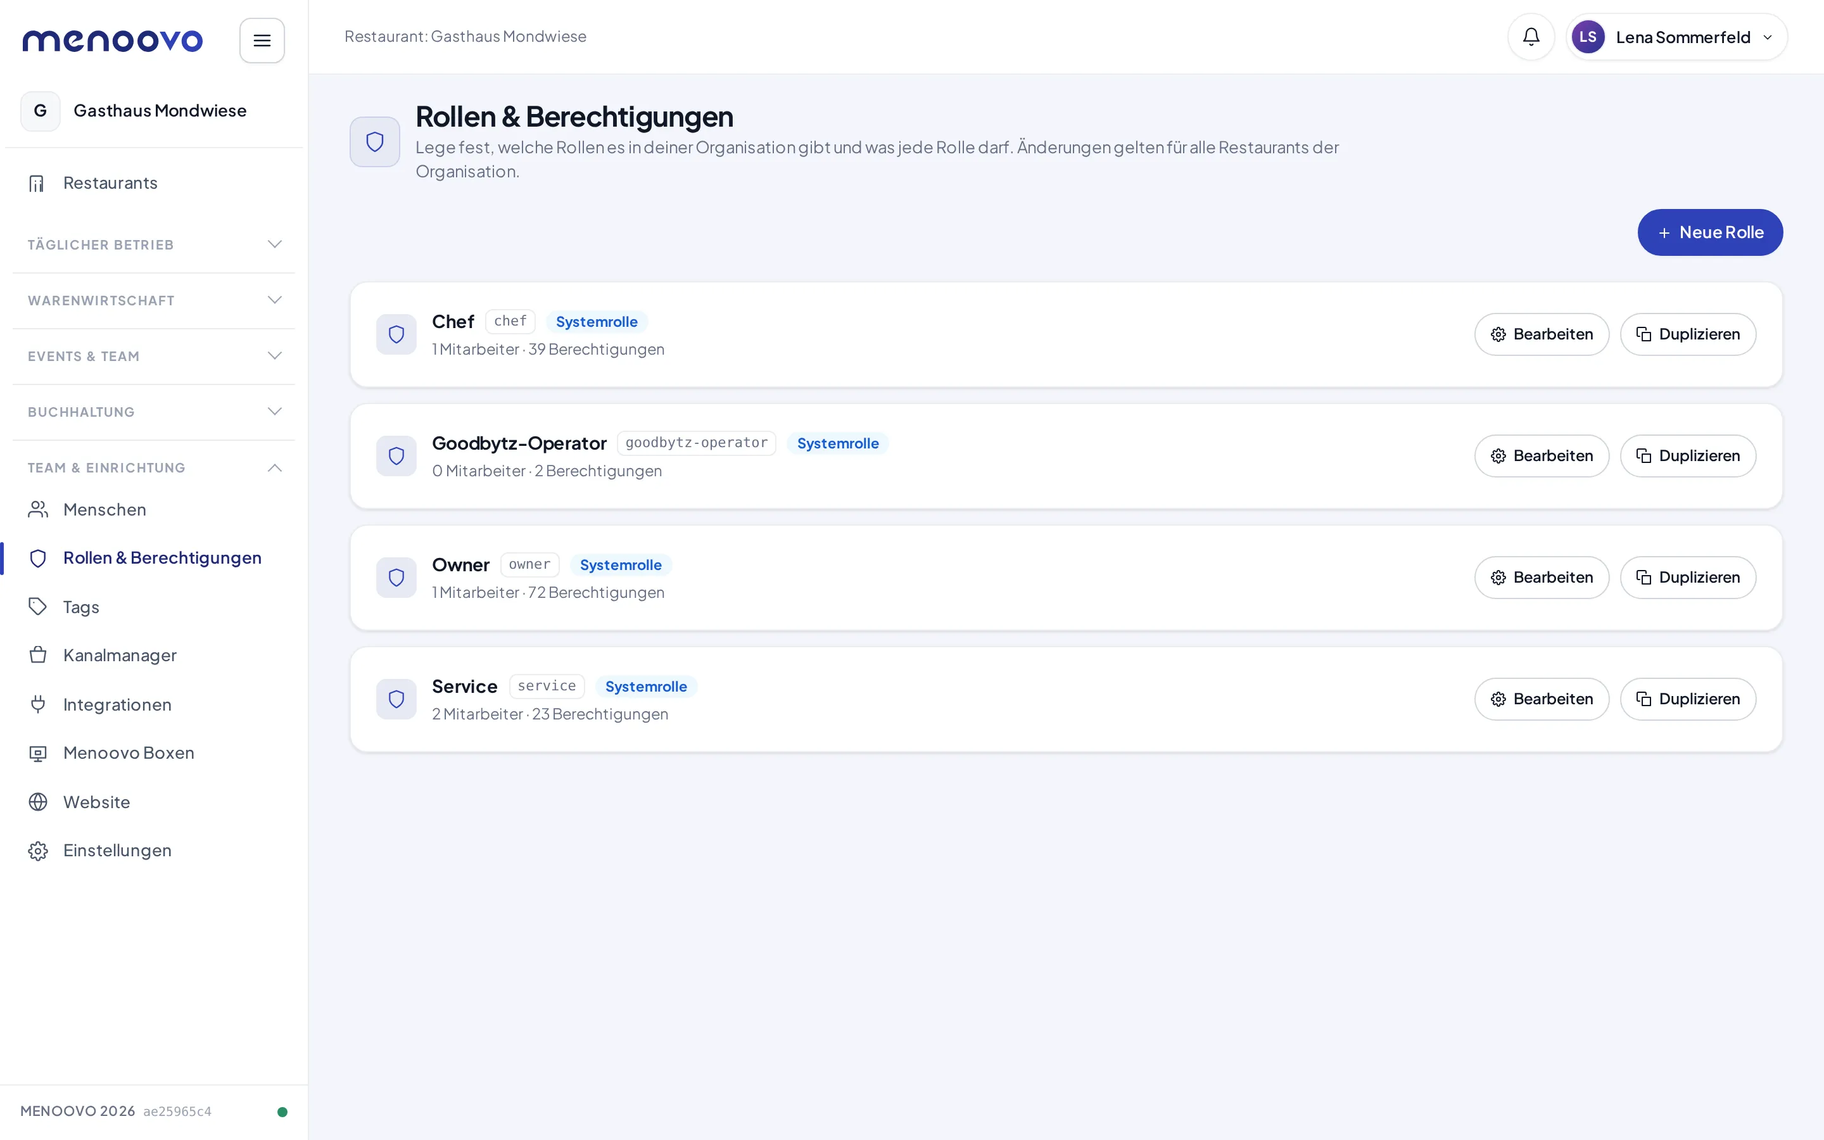Open the Lena Sommerfeld user dropdown
This screenshot has height=1140, width=1824.
point(1677,37)
